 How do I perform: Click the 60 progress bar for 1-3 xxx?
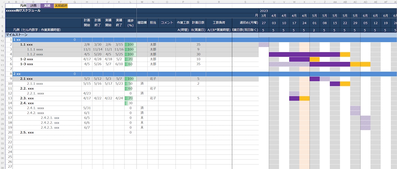tap(130, 64)
